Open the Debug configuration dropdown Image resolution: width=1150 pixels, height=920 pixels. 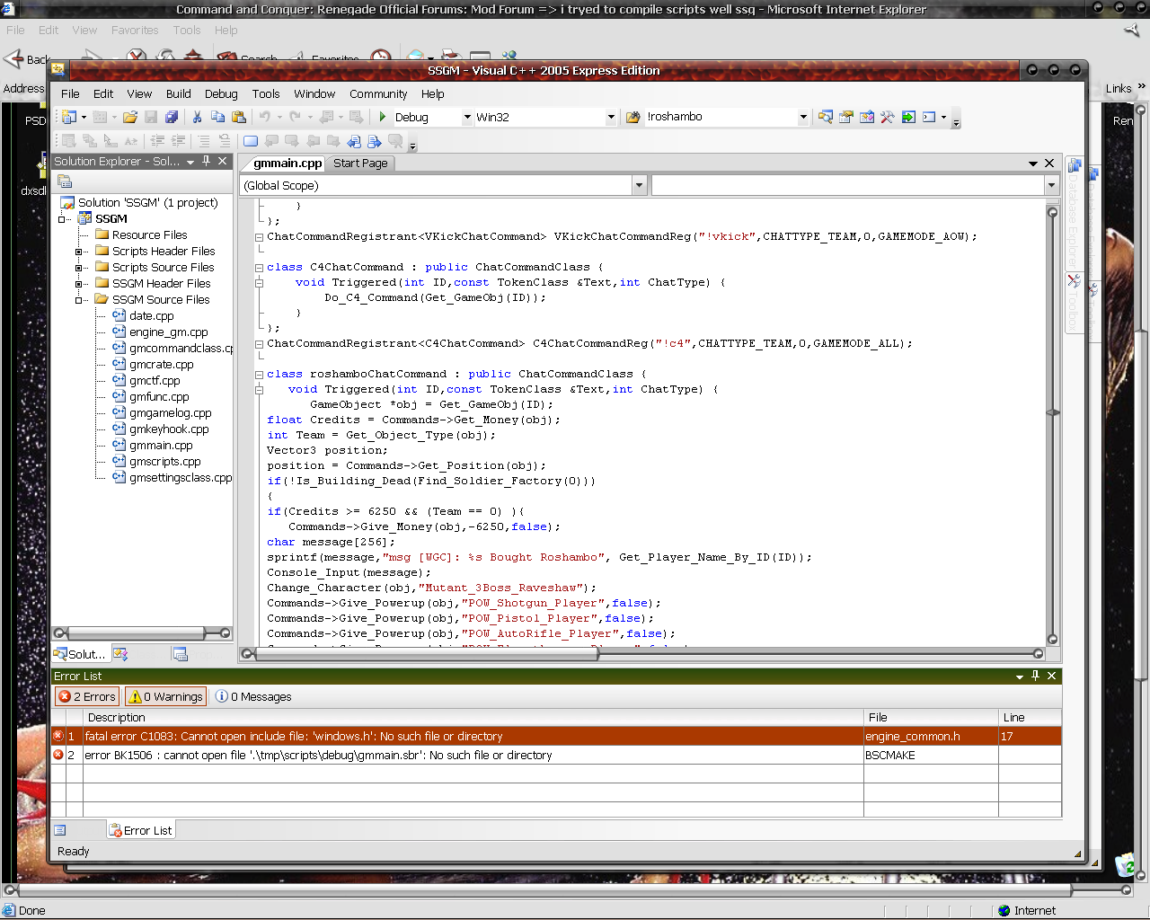point(467,117)
